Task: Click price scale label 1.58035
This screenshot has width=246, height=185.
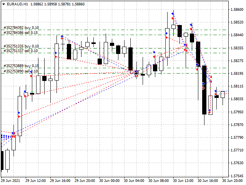Action: pyautogui.click(x=237, y=99)
